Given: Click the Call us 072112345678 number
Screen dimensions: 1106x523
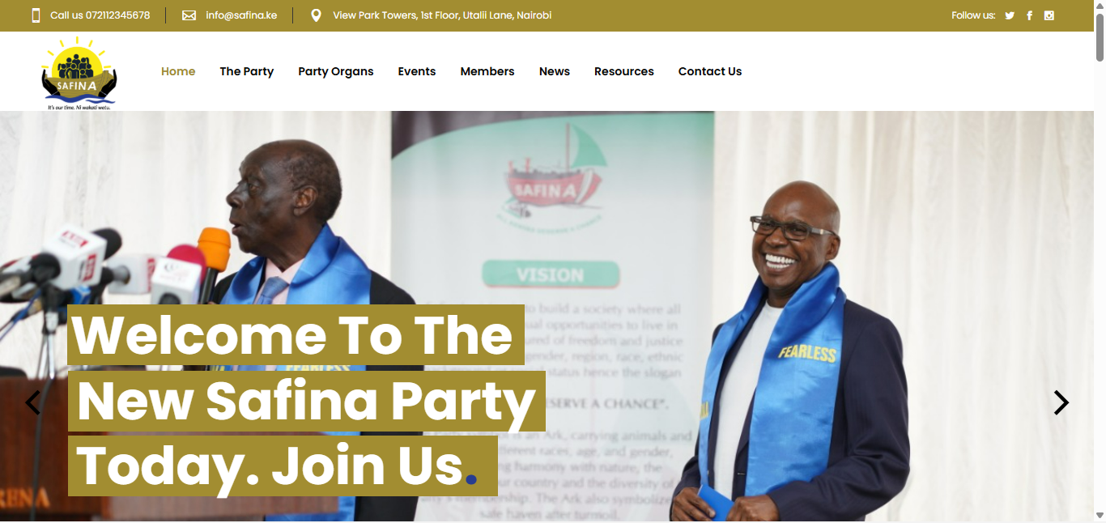Looking at the screenshot, I should (x=100, y=15).
